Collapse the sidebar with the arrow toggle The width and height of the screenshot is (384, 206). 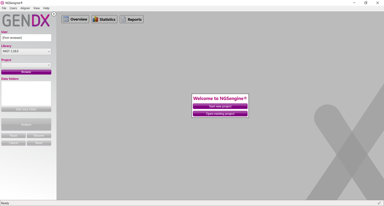54,14
